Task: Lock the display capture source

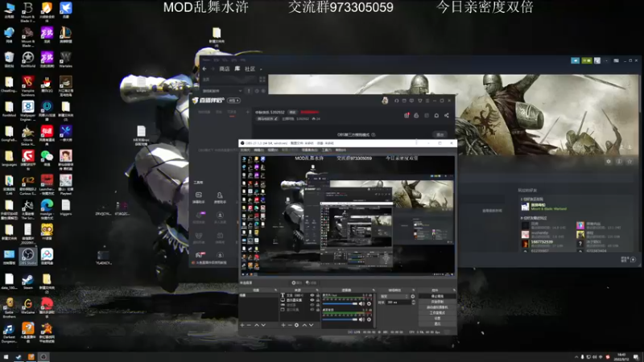Action: coord(317,300)
